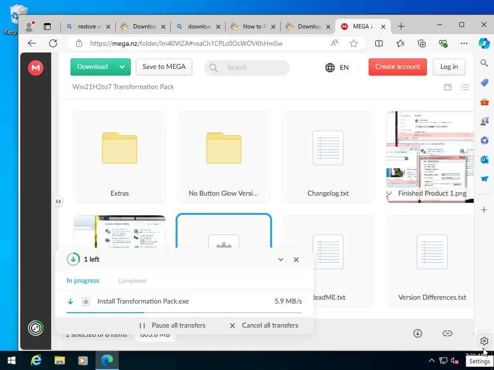
Task: Click Save to MEGA button
Action: 164,66
